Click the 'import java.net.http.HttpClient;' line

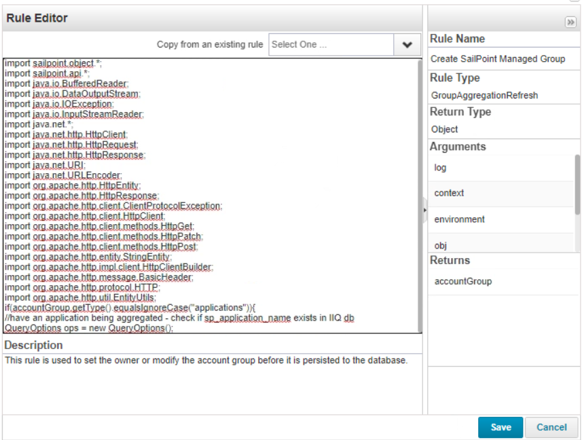click(x=66, y=134)
